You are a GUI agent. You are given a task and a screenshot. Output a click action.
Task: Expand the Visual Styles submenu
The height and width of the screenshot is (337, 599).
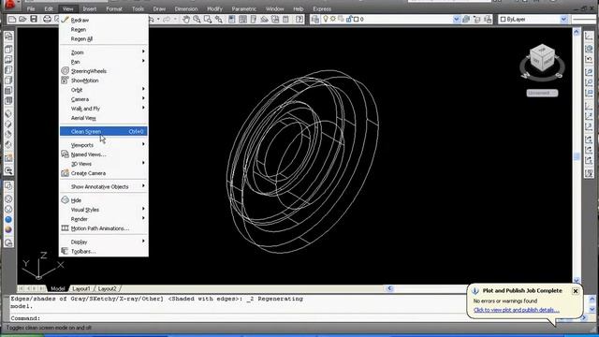(x=104, y=210)
